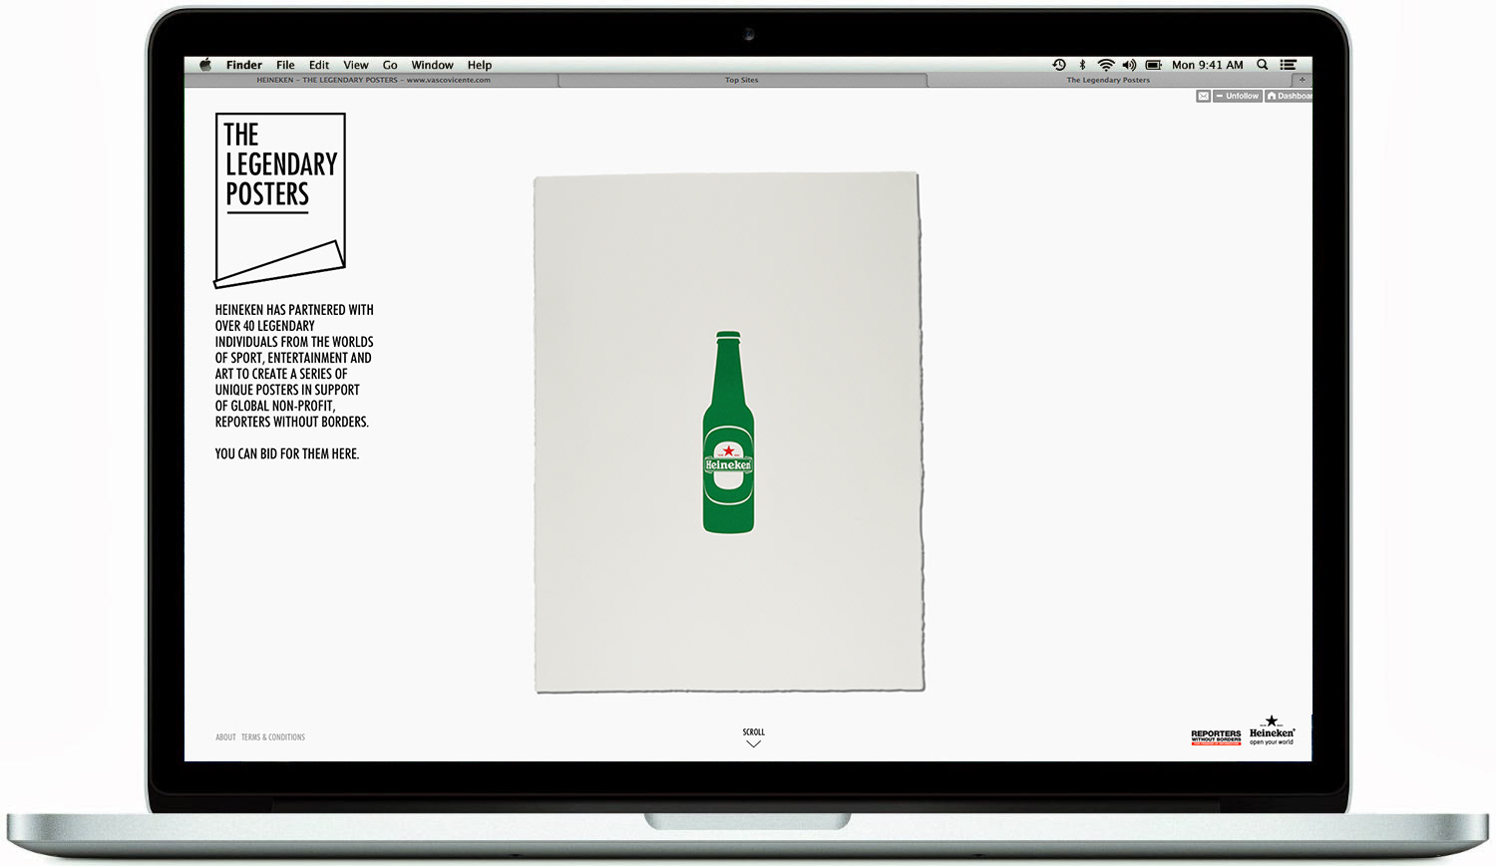Open the Help menu
1496x866 pixels.
point(480,65)
